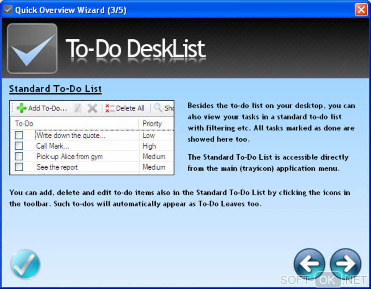Click the 'Low' priority cell
Screen dimensions: 371x289
point(149,135)
